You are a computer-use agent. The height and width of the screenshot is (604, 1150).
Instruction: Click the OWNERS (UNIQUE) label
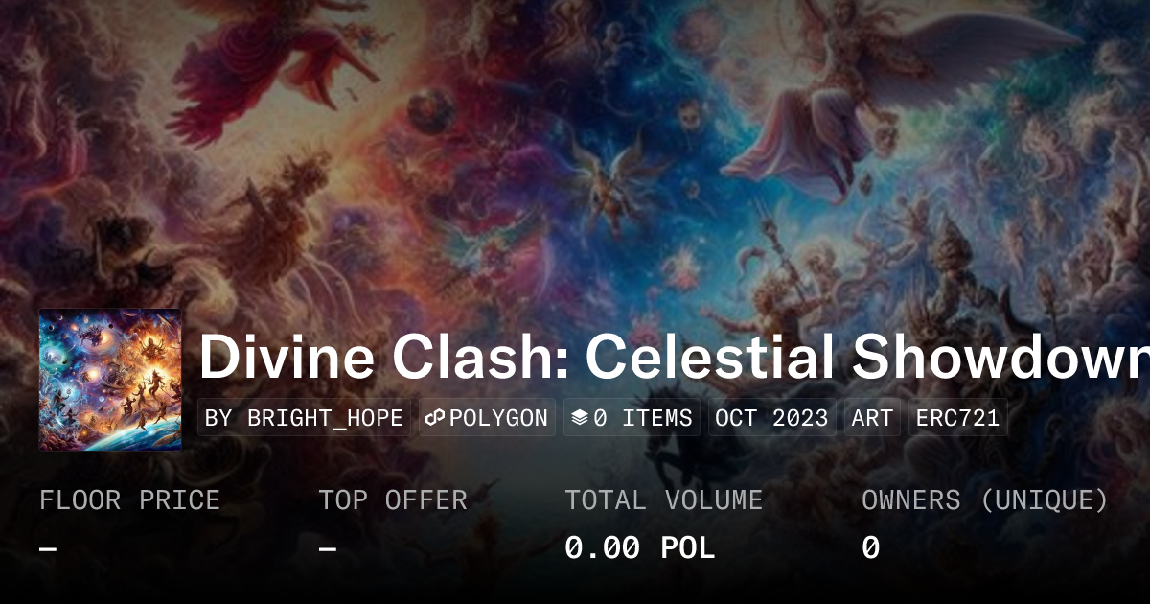coord(984,500)
